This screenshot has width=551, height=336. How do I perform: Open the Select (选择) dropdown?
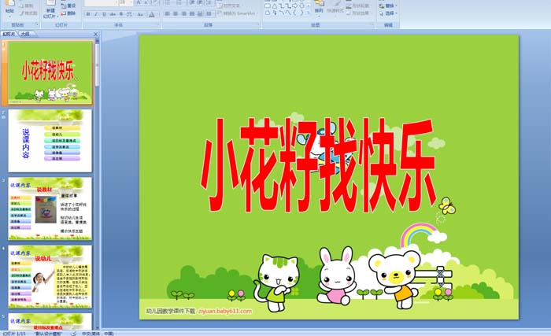tap(388, 13)
